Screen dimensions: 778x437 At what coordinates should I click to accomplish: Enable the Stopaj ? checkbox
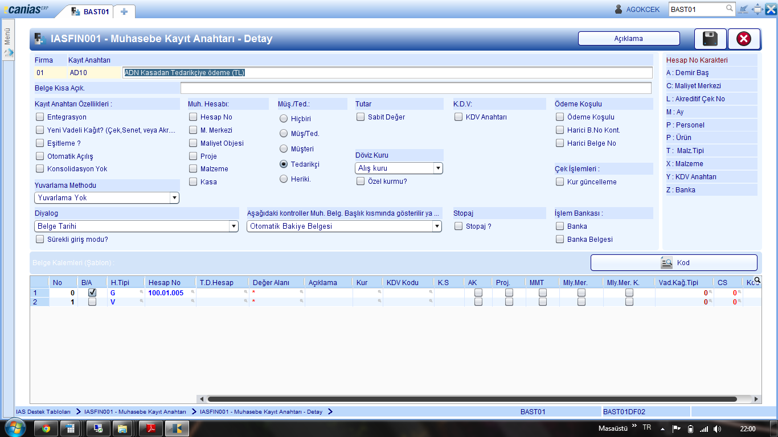tap(458, 226)
